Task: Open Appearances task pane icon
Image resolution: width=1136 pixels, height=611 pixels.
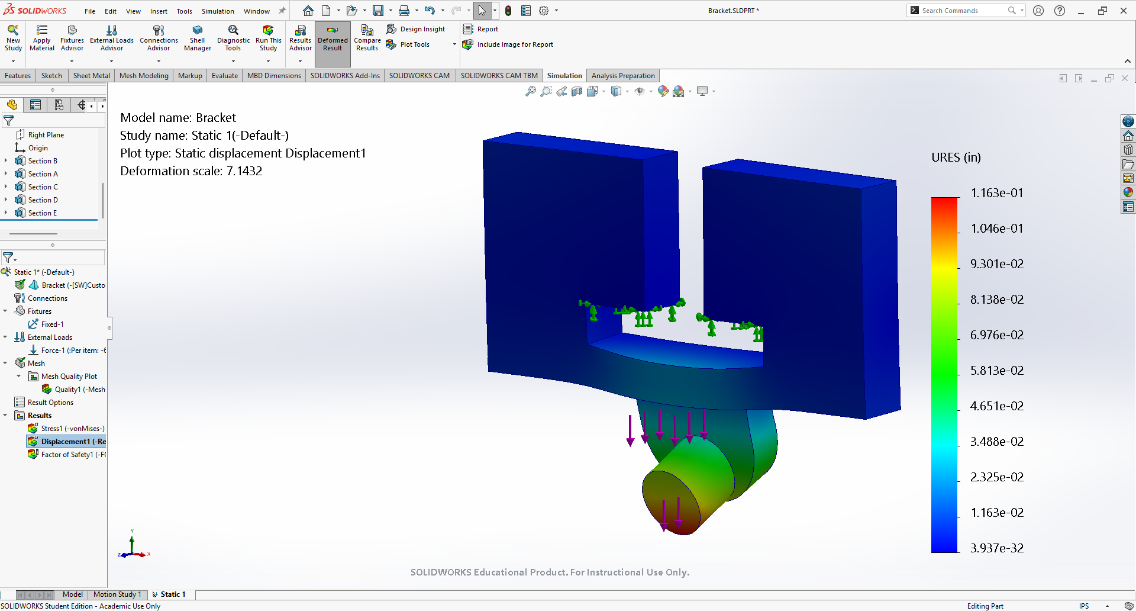Action: [1128, 192]
